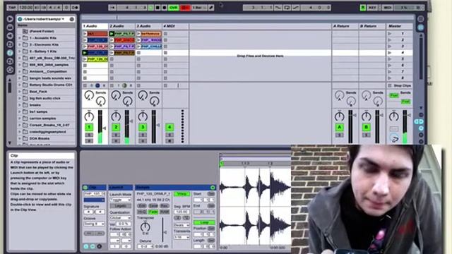
Task: Click the TAP tempo button
Action: point(12,8)
